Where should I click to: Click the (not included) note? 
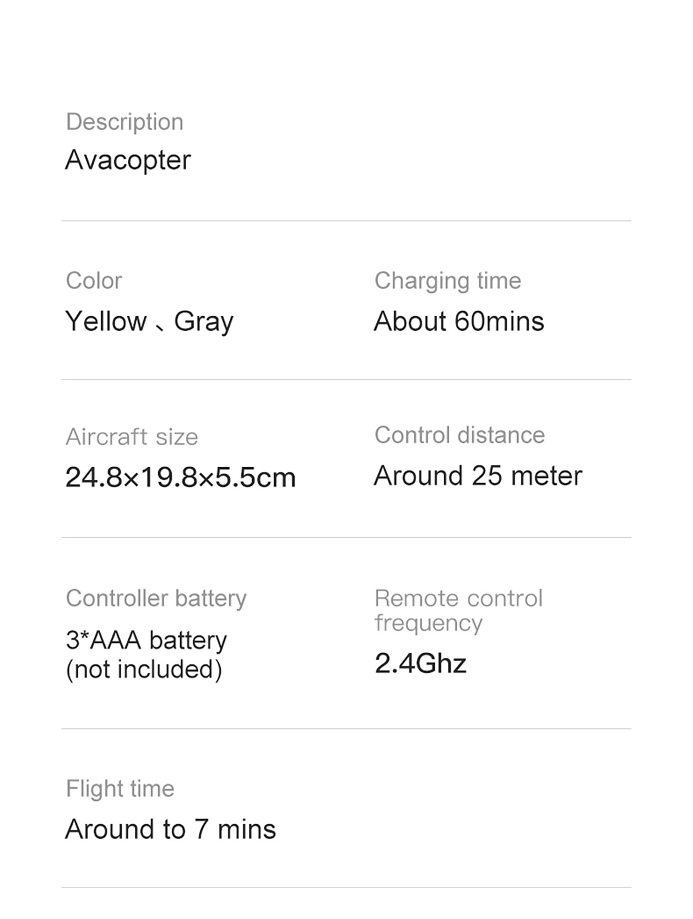point(144,670)
